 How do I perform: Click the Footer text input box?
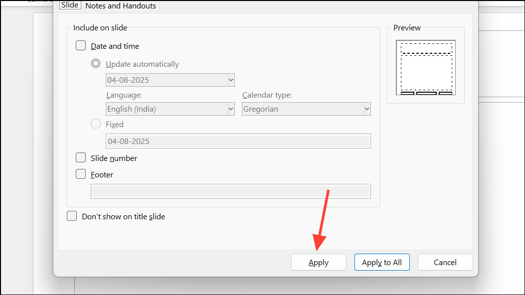pyautogui.click(x=231, y=191)
